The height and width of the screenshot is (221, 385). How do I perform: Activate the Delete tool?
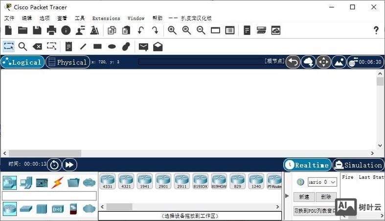click(37, 47)
